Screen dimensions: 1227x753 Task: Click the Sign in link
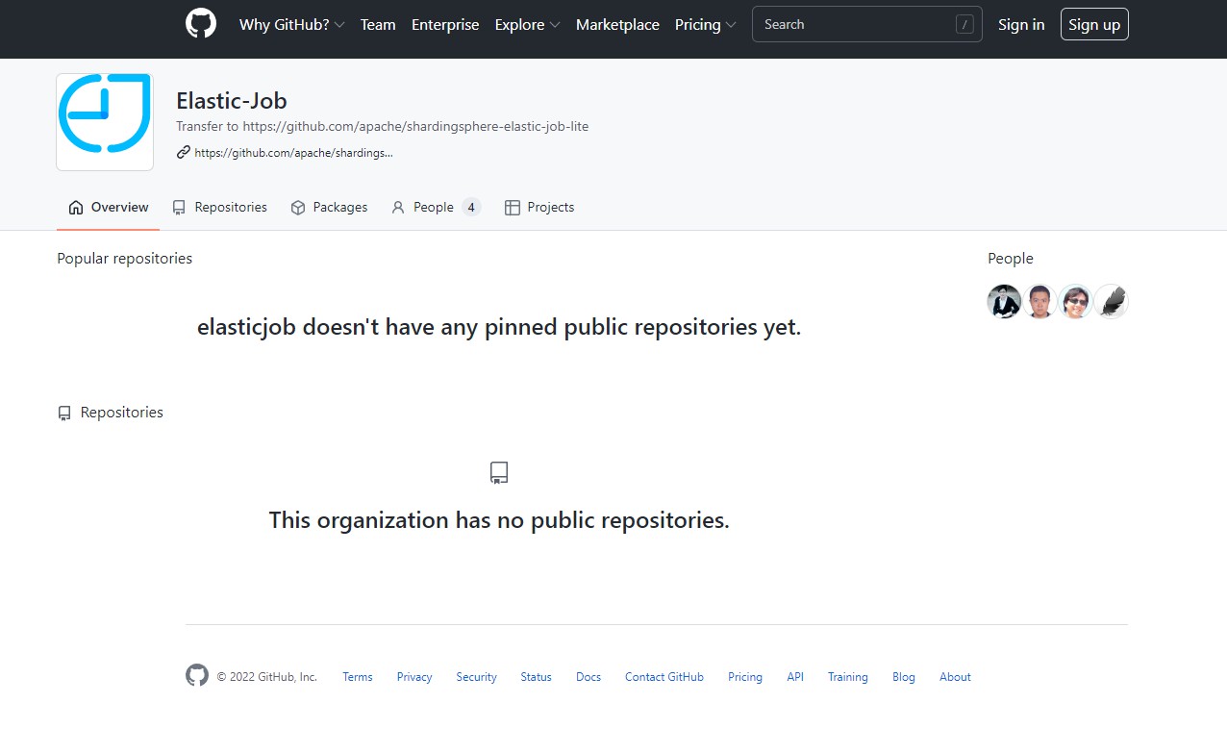tap(1021, 25)
